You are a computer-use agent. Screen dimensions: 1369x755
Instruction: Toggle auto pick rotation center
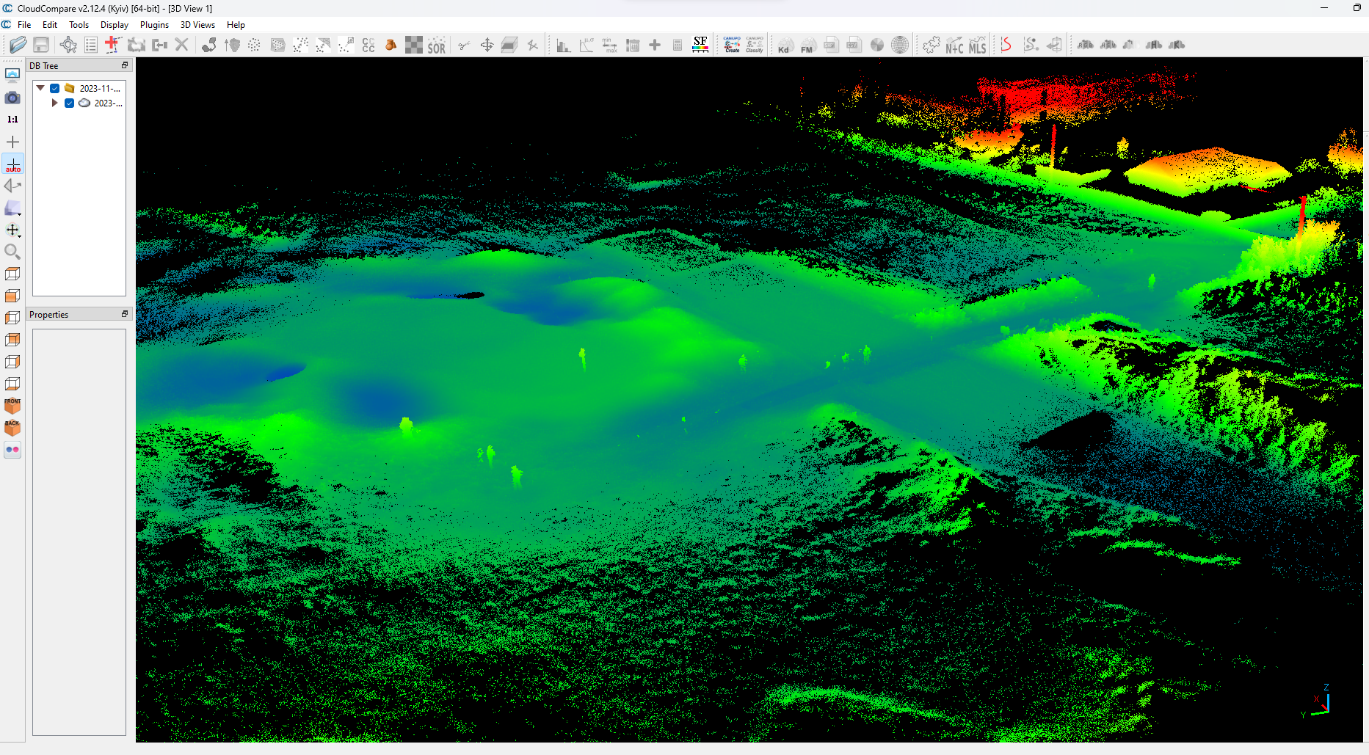tap(12, 164)
